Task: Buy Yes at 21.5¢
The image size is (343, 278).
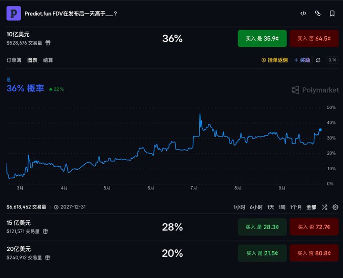Action: point(262,253)
